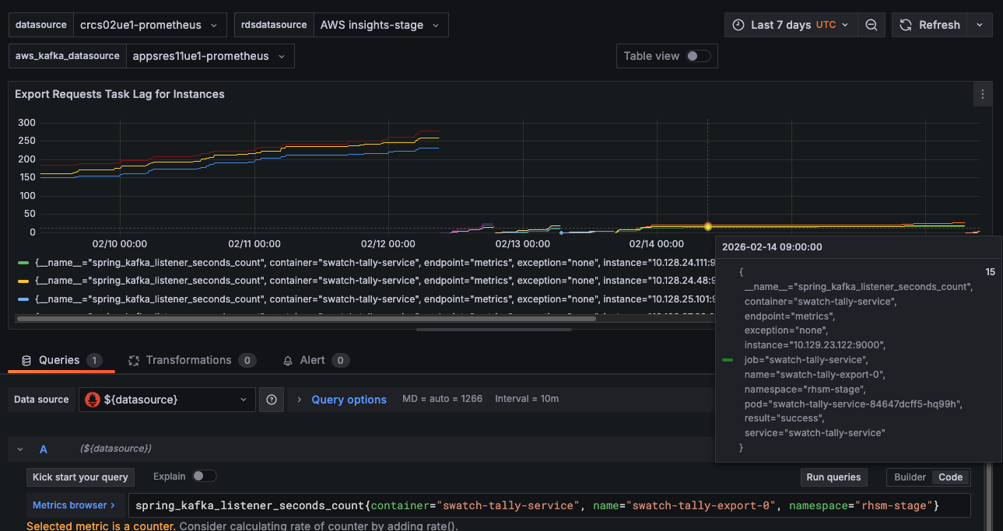
Task: Open the crcs02ue1-prometheus datasource dropdown
Action: (150, 25)
